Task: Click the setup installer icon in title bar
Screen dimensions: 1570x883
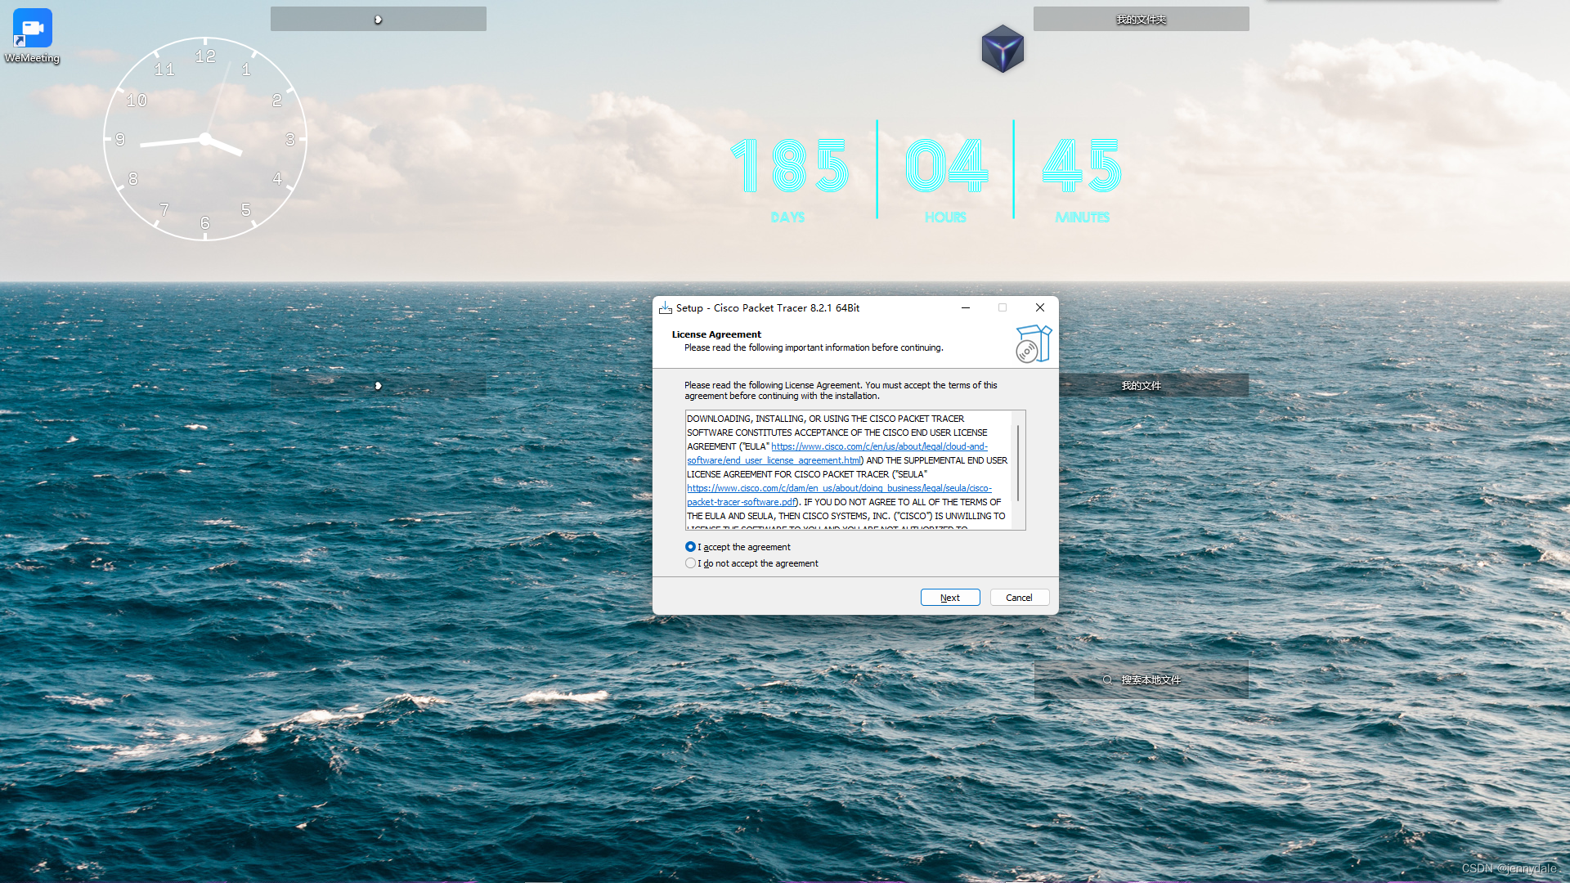Action: (666, 308)
